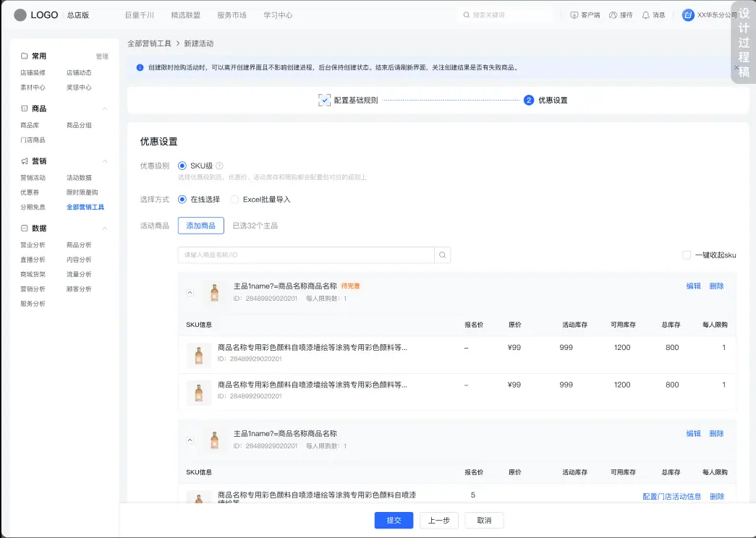The height and width of the screenshot is (538, 756).
Task: Open 活动数据 in sidebar
Action: tap(79, 177)
